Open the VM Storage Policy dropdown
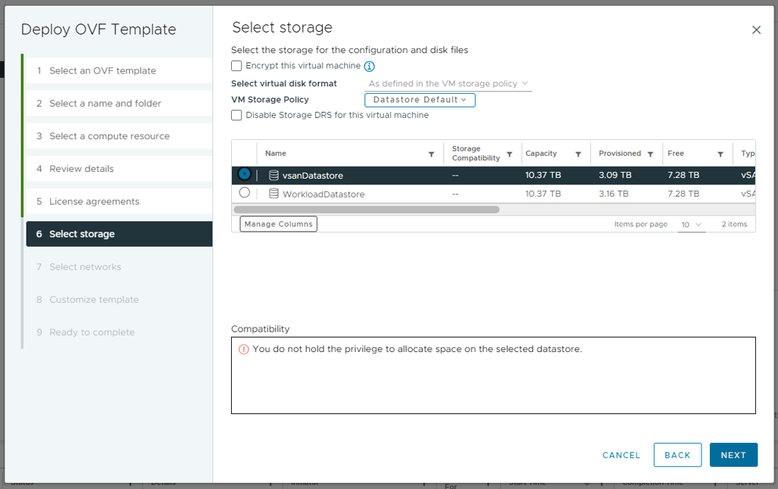Image resolution: width=778 pixels, height=489 pixels. tap(420, 100)
